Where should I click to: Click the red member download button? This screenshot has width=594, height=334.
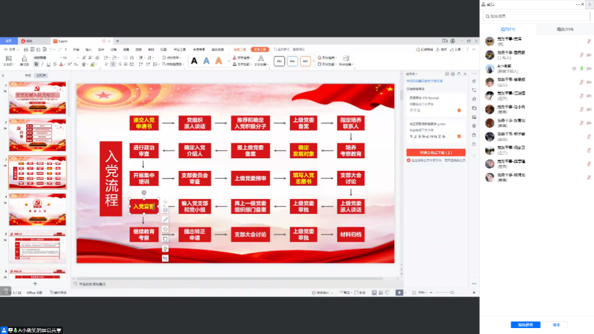436,153
